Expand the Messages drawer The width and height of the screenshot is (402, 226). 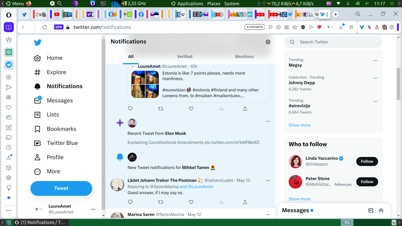[381, 210]
